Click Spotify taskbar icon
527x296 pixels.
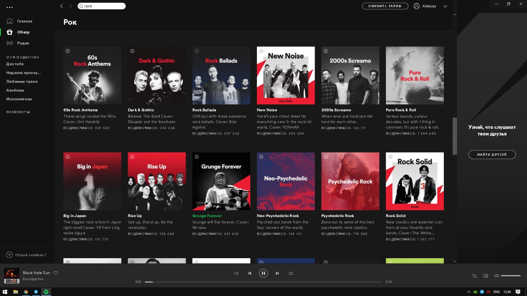46,292
